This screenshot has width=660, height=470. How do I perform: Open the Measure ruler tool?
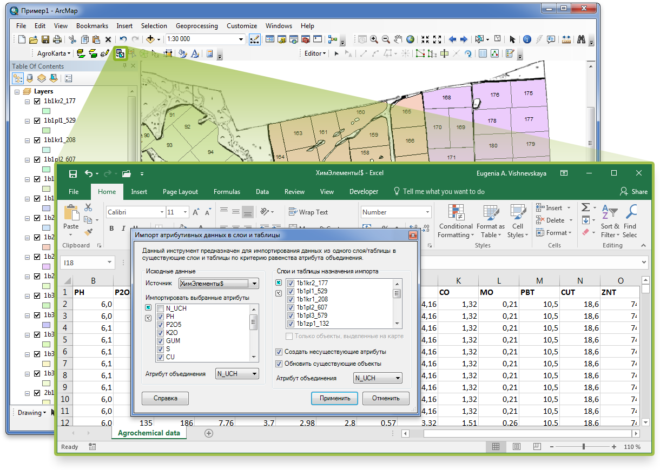pos(566,39)
